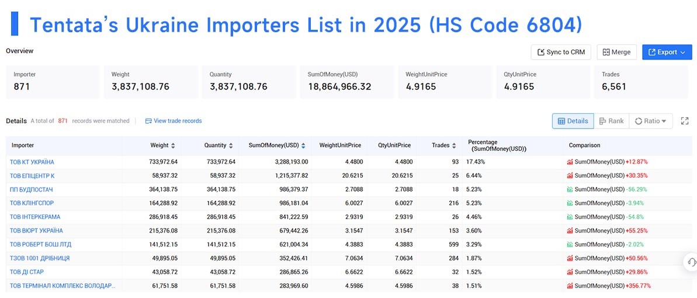Screen dimensions: 697x298
Task: Open importer ПП БУДПОСТАЧ
Action: pyautogui.click(x=31, y=189)
